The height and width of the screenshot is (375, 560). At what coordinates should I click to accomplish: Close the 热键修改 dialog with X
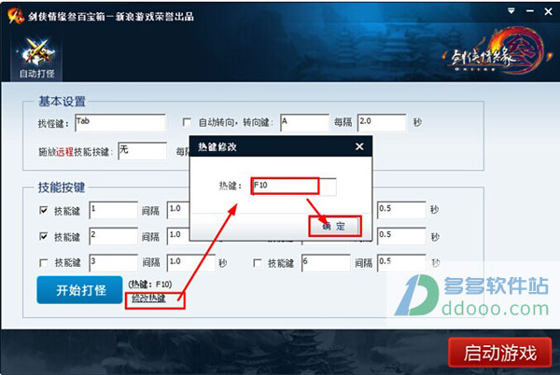(x=359, y=146)
